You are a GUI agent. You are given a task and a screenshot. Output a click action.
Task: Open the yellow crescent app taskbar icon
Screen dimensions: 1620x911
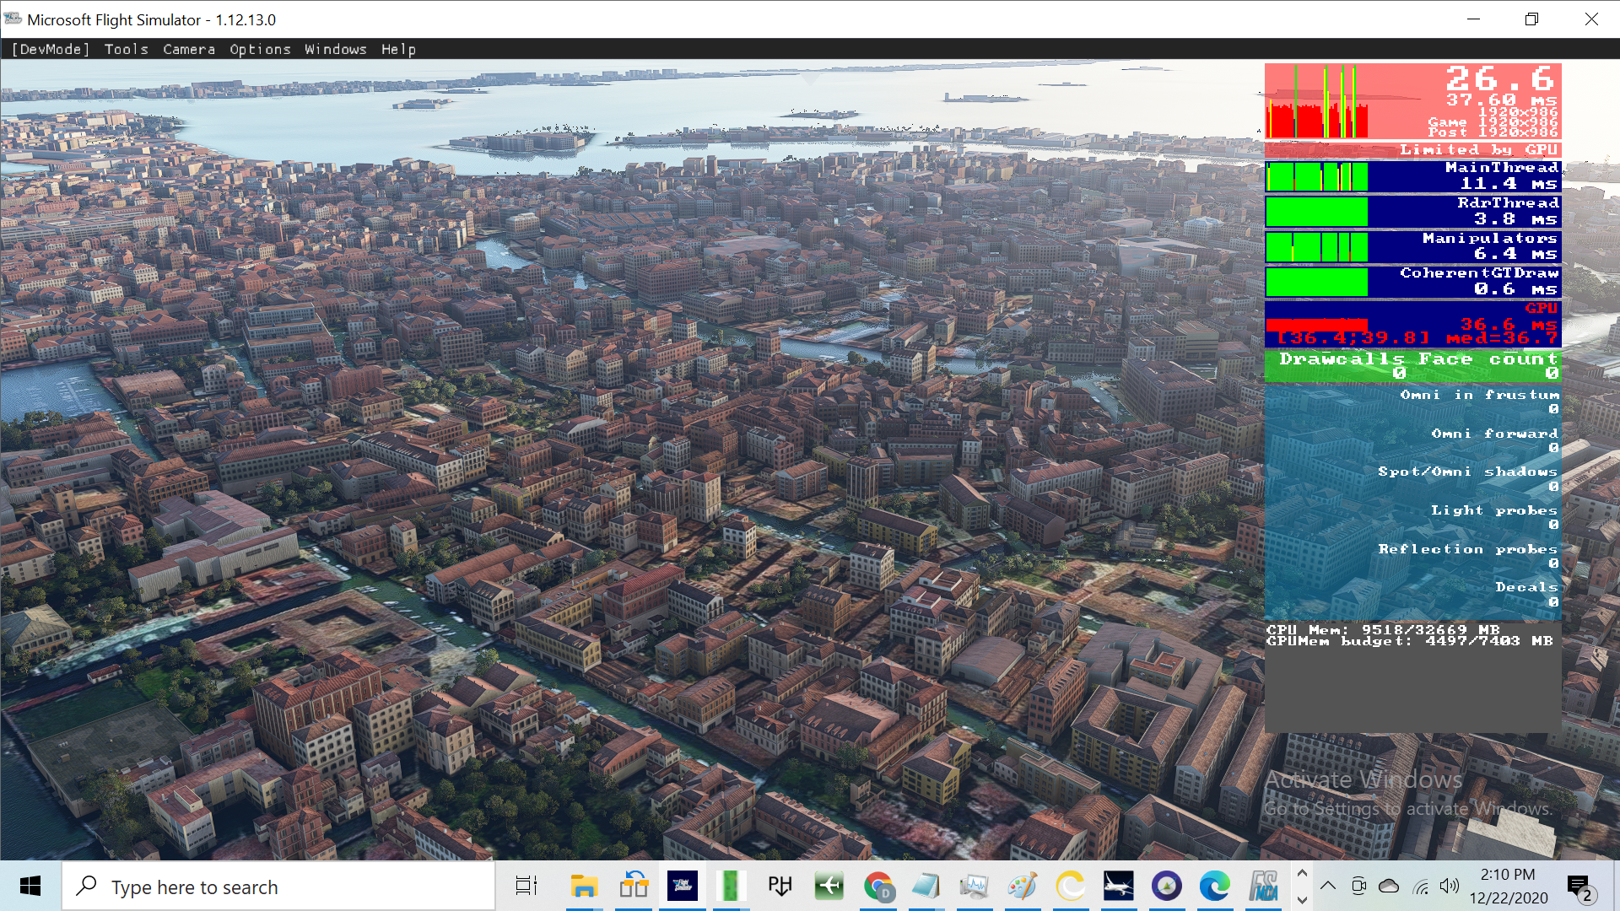[x=1071, y=887]
